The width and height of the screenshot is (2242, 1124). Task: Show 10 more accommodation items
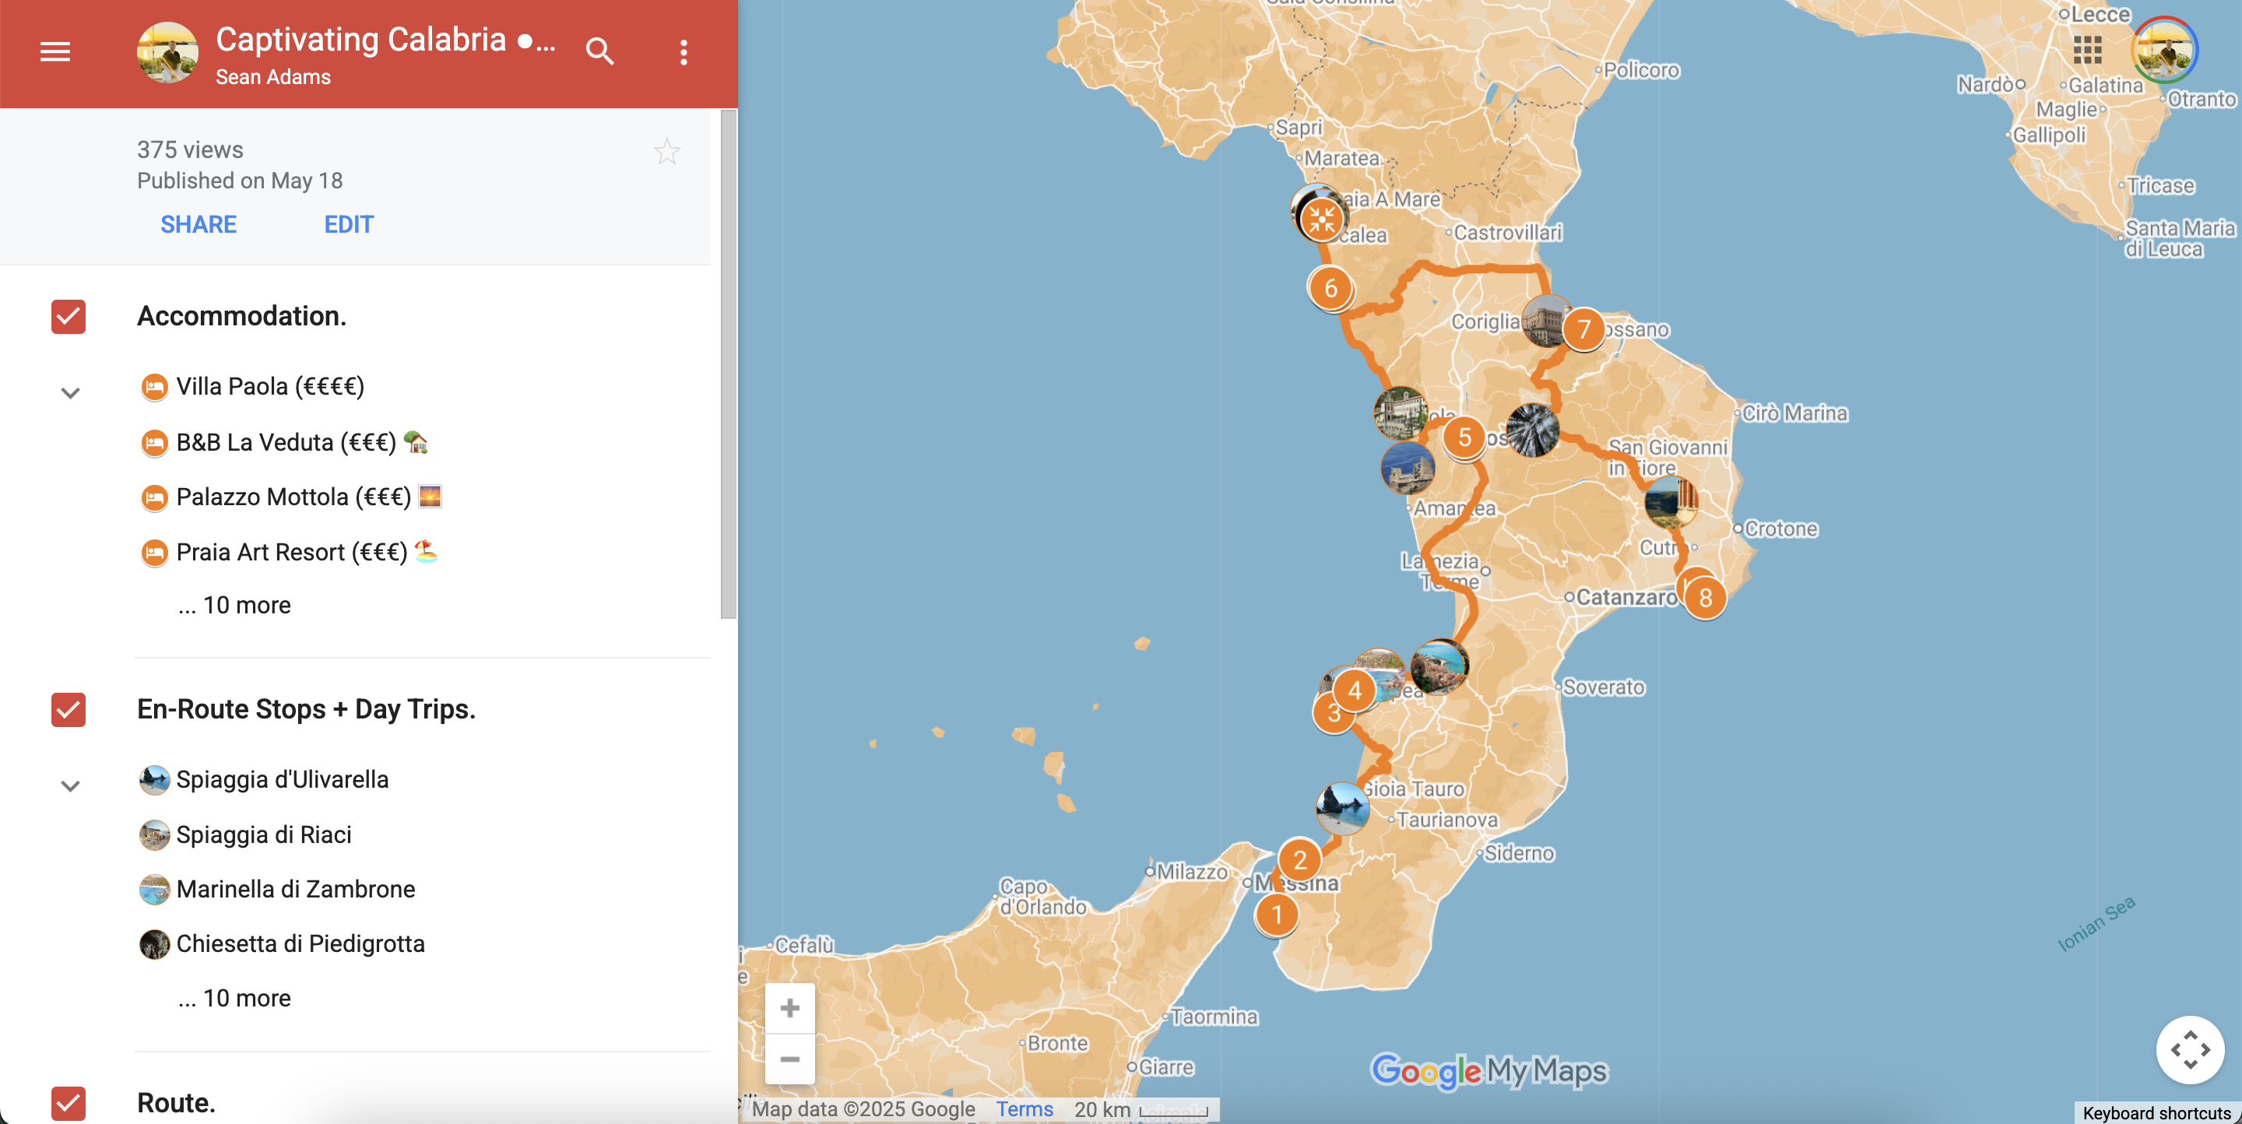(x=234, y=605)
